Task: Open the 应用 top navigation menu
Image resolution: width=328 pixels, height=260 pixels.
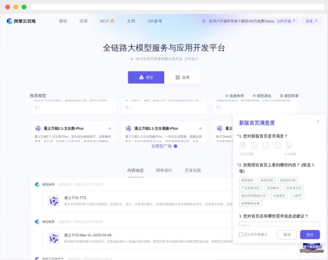Action: [x=83, y=21]
